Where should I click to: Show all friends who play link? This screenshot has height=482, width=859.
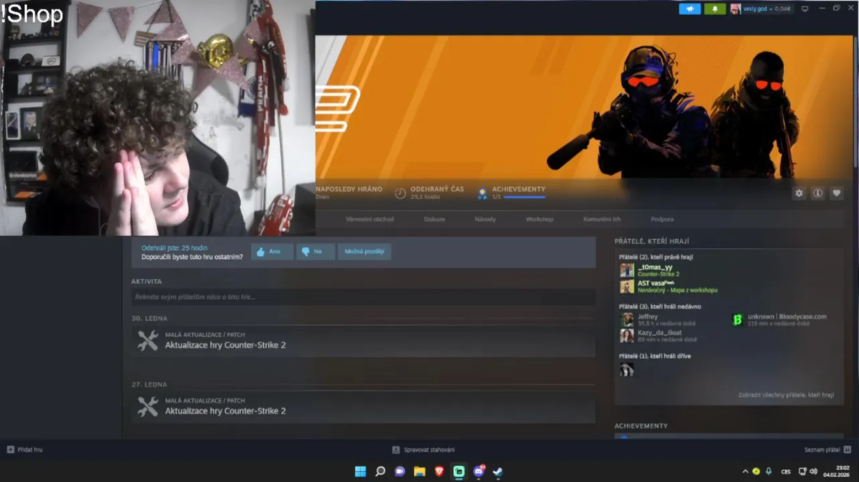click(786, 395)
